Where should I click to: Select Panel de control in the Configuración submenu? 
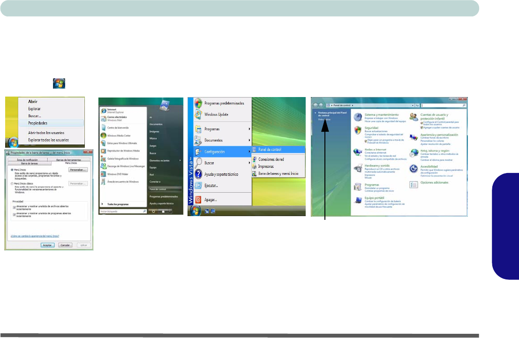[278, 150]
